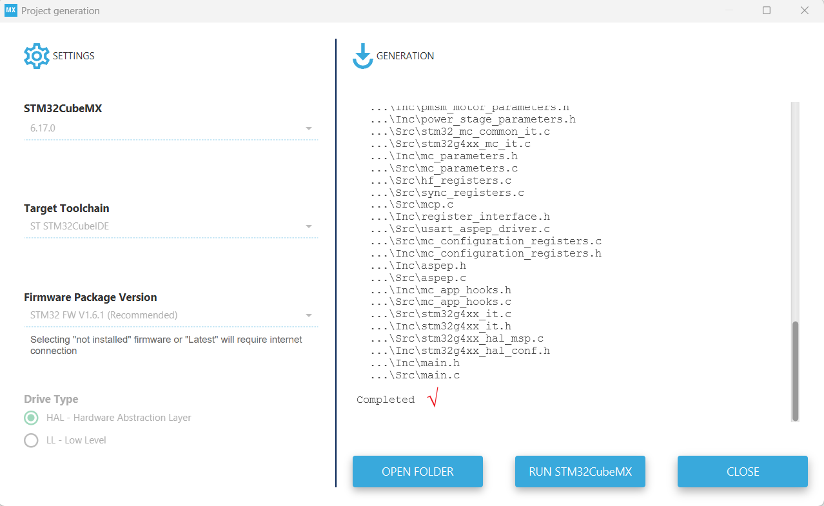This screenshot has width=824, height=506.
Task: Click the log line ...\Src\stm32_mc_common_it.c
Action: click(460, 131)
